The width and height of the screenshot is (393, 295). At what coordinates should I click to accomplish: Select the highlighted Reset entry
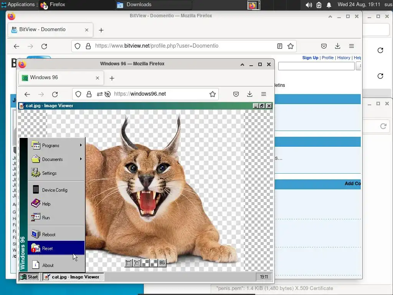coord(56,248)
